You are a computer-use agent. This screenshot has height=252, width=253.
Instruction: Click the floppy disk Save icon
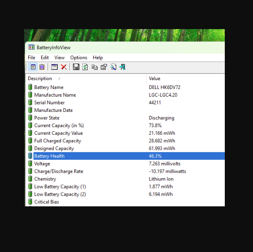(76, 67)
